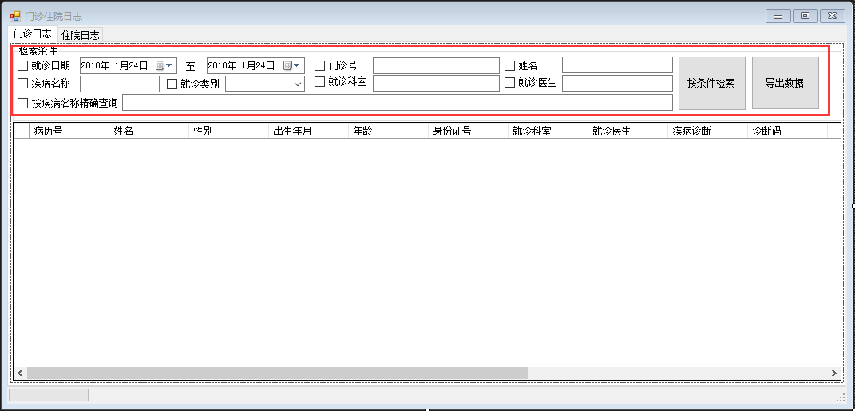Viewport: 855px width, 411px height.
Task: Open the end date calendar picker icon
Action: click(291, 66)
